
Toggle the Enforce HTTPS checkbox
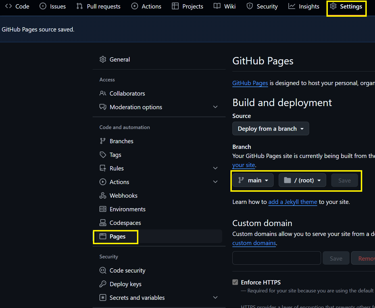tap(235, 282)
